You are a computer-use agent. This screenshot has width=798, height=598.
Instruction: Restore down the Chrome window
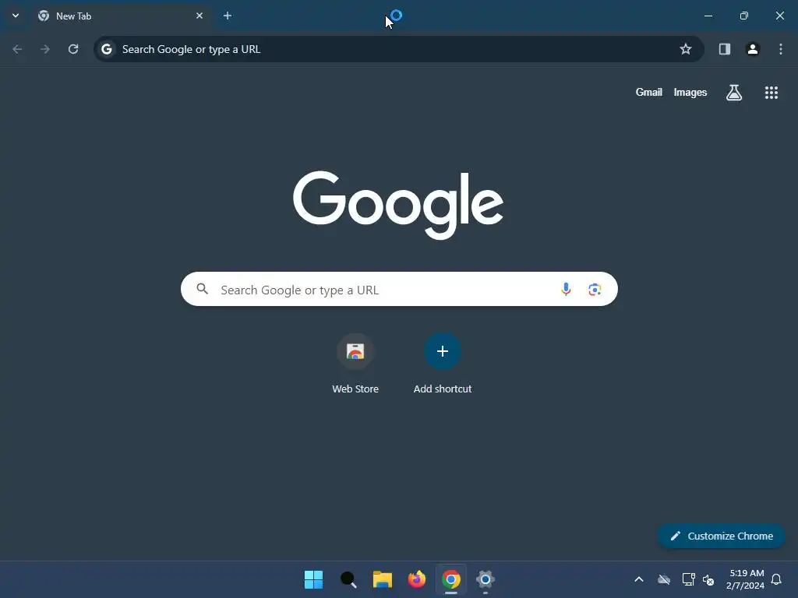(x=744, y=16)
